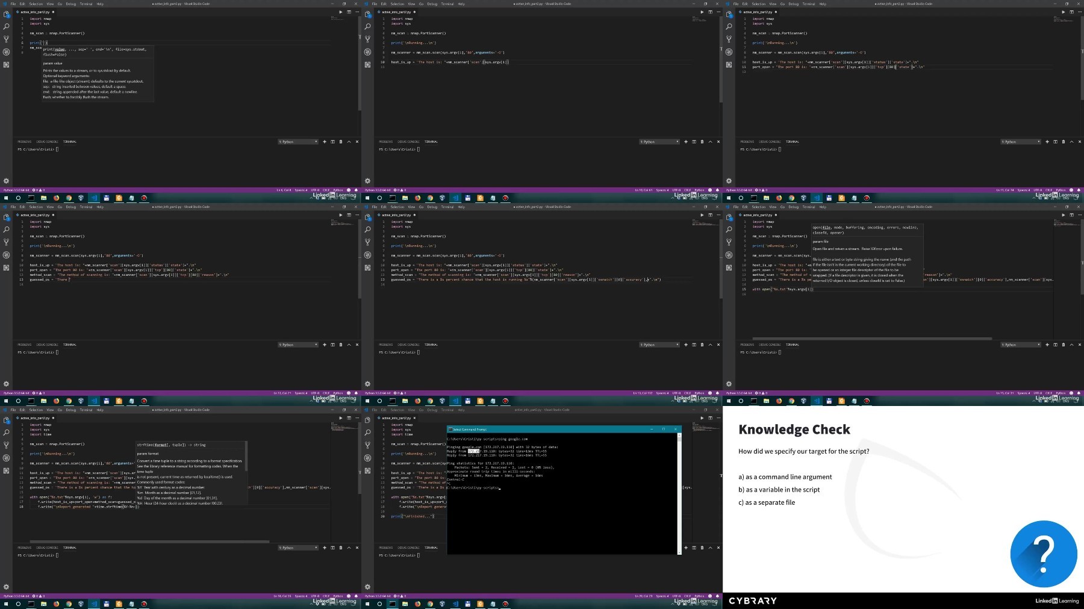Click Python 3.5.0 interpreter status in print tooltip frame
1084x609 pixels.
[x=16, y=190]
